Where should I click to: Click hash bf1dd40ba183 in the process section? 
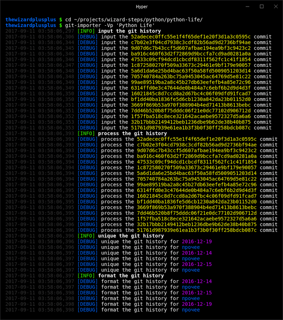[197, 202]
